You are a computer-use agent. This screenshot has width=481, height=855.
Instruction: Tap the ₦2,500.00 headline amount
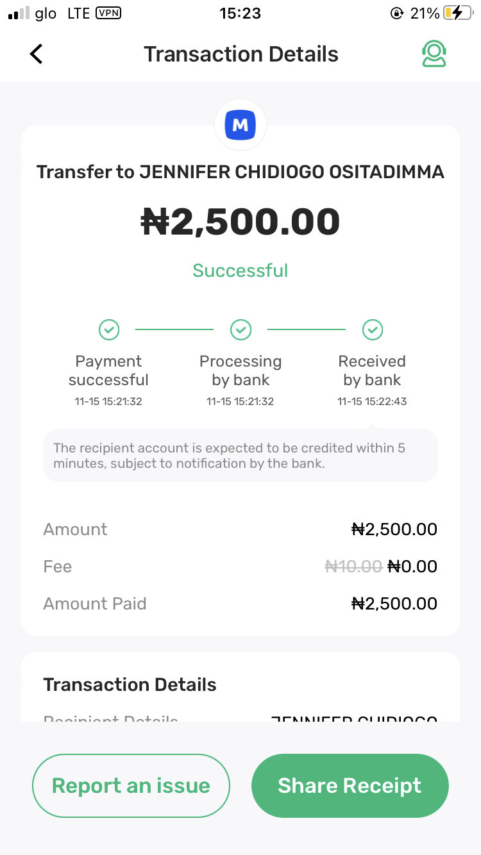tap(240, 222)
